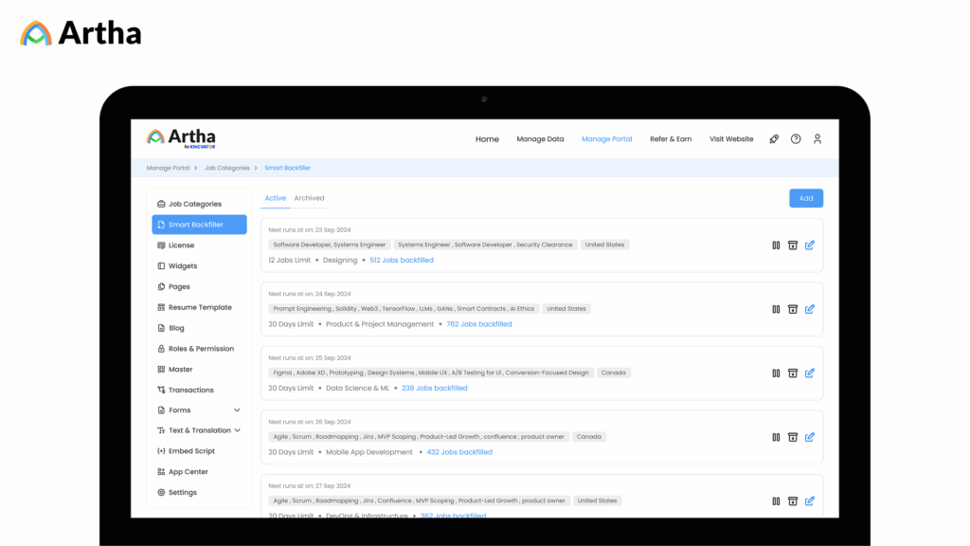Click the rocket icon in header
The image size is (970, 546).
(x=774, y=139)
